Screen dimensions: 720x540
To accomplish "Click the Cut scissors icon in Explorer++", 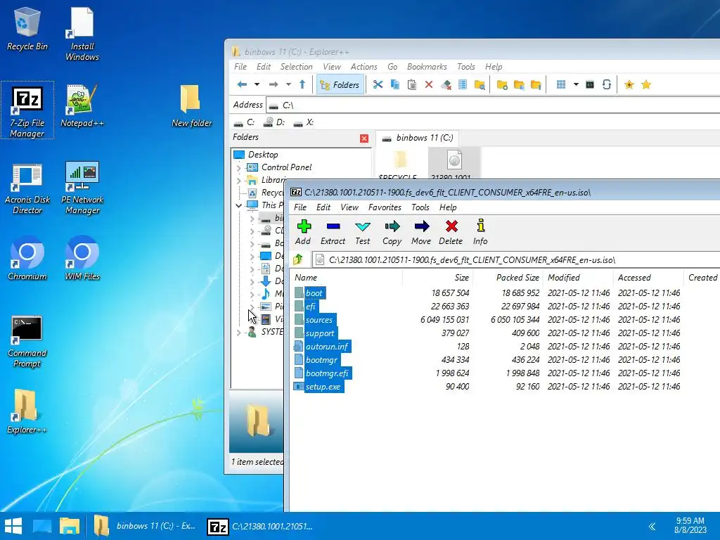I will click(x=378, y=84).
